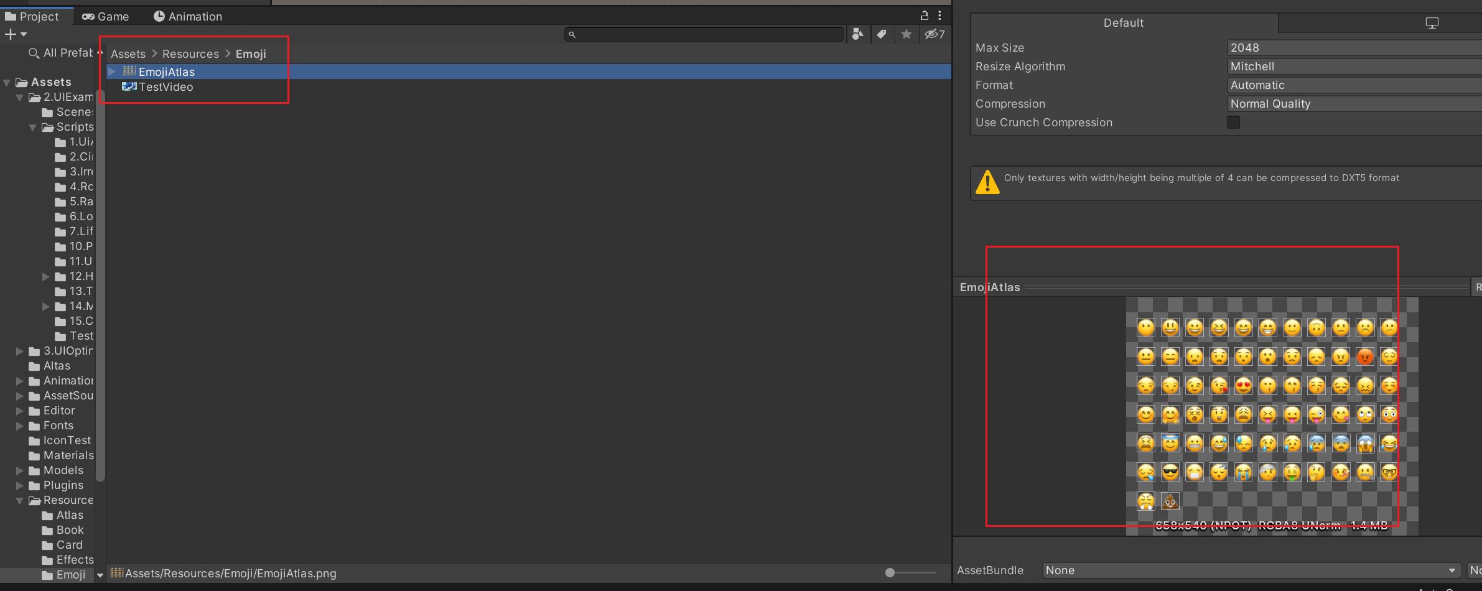Select the Test folder under Scripts
Viewport: 1482px width, 591px height.
[74, 336]
